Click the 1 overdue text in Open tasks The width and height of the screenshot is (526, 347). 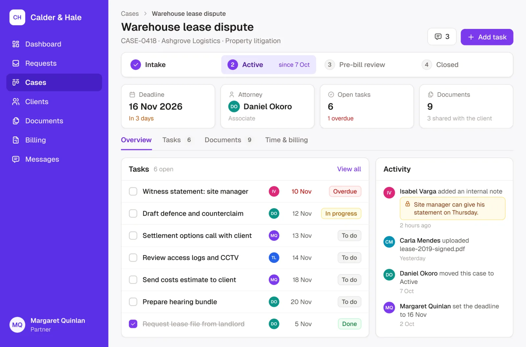click(x=341, y=118)
